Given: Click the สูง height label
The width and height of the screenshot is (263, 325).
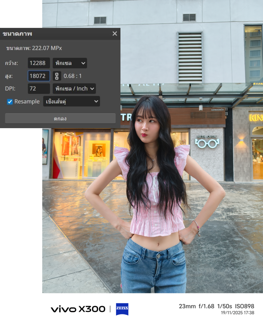Looking at the screenshot, I should 9,76.
